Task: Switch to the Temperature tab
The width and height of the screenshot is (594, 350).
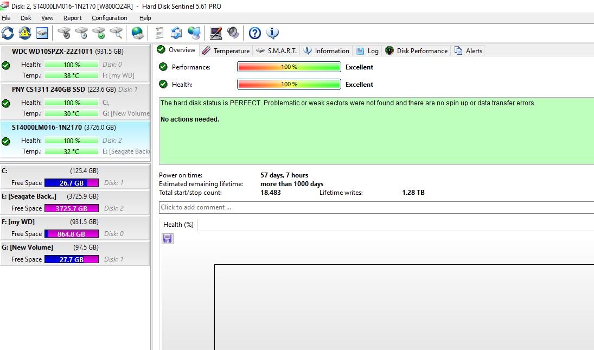Action: [x=226, y=50]
